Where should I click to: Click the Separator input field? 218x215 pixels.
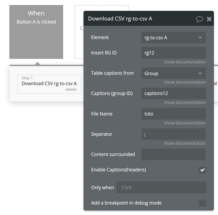[x=173, y=134]
